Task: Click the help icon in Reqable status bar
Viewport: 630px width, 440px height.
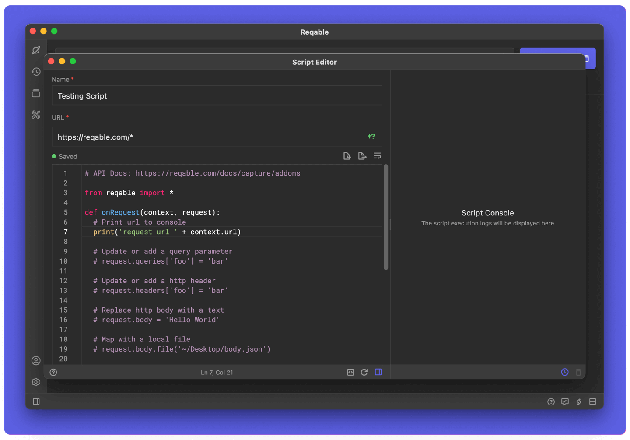Action: tap(551, 401)
